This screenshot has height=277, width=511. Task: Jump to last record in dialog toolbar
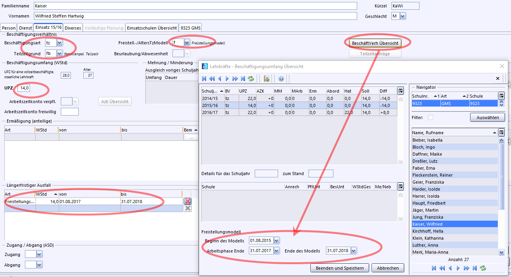(x=243, y=79)
